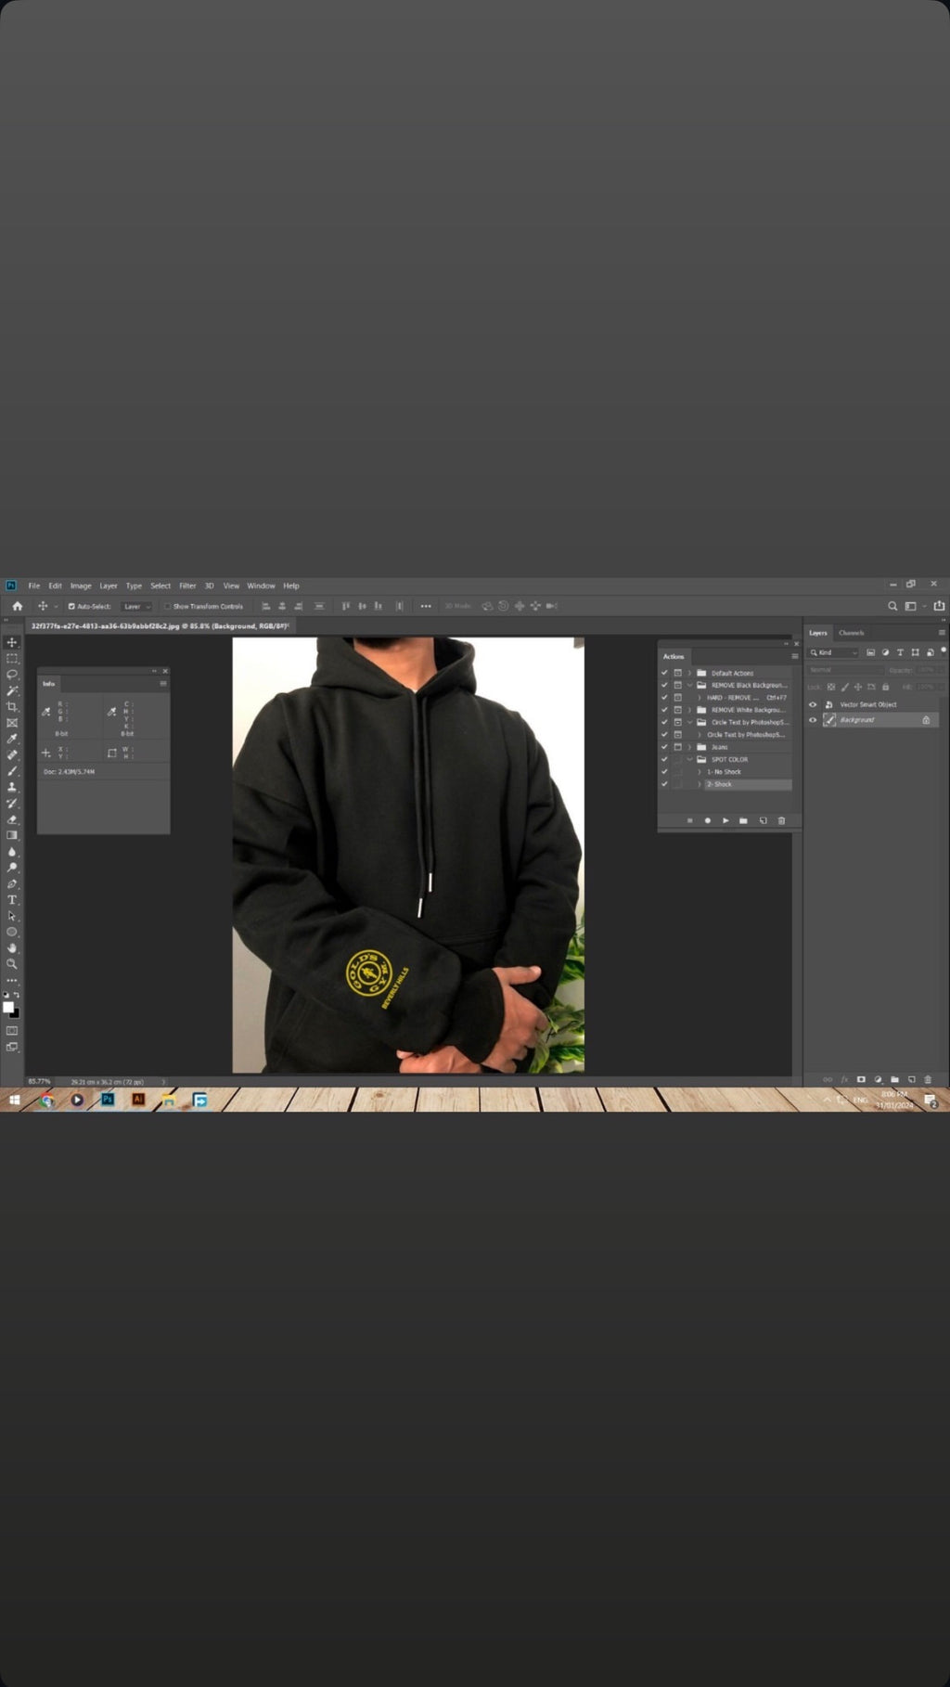Select the Brush tool
The image size is (950, 1687).
(12, 771)
